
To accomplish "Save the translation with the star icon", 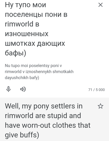I will coord(100,106).
